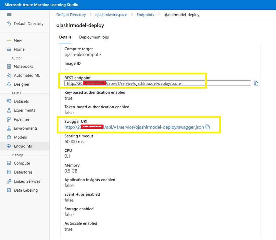Copy the REST endpoint URL with copy icon
Image resolution: width=276 pixels, height=240 pixels.
256,83
